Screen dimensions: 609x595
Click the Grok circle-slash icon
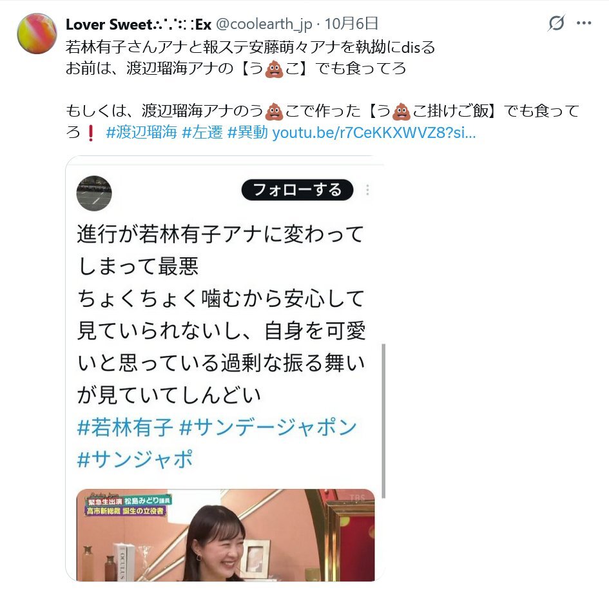556,23
